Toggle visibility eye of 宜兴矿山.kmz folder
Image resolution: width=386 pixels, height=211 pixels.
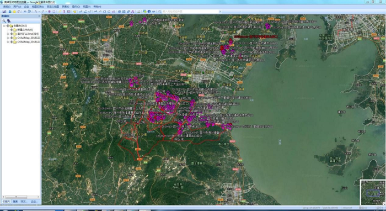pyautogui.click(x=12, y=34)
